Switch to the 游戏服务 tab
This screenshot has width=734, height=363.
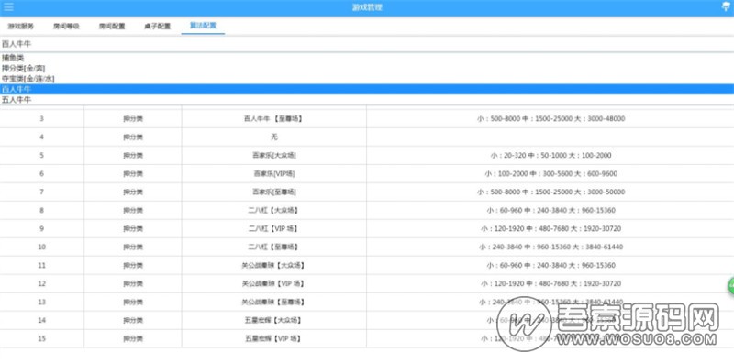[21, 27]
